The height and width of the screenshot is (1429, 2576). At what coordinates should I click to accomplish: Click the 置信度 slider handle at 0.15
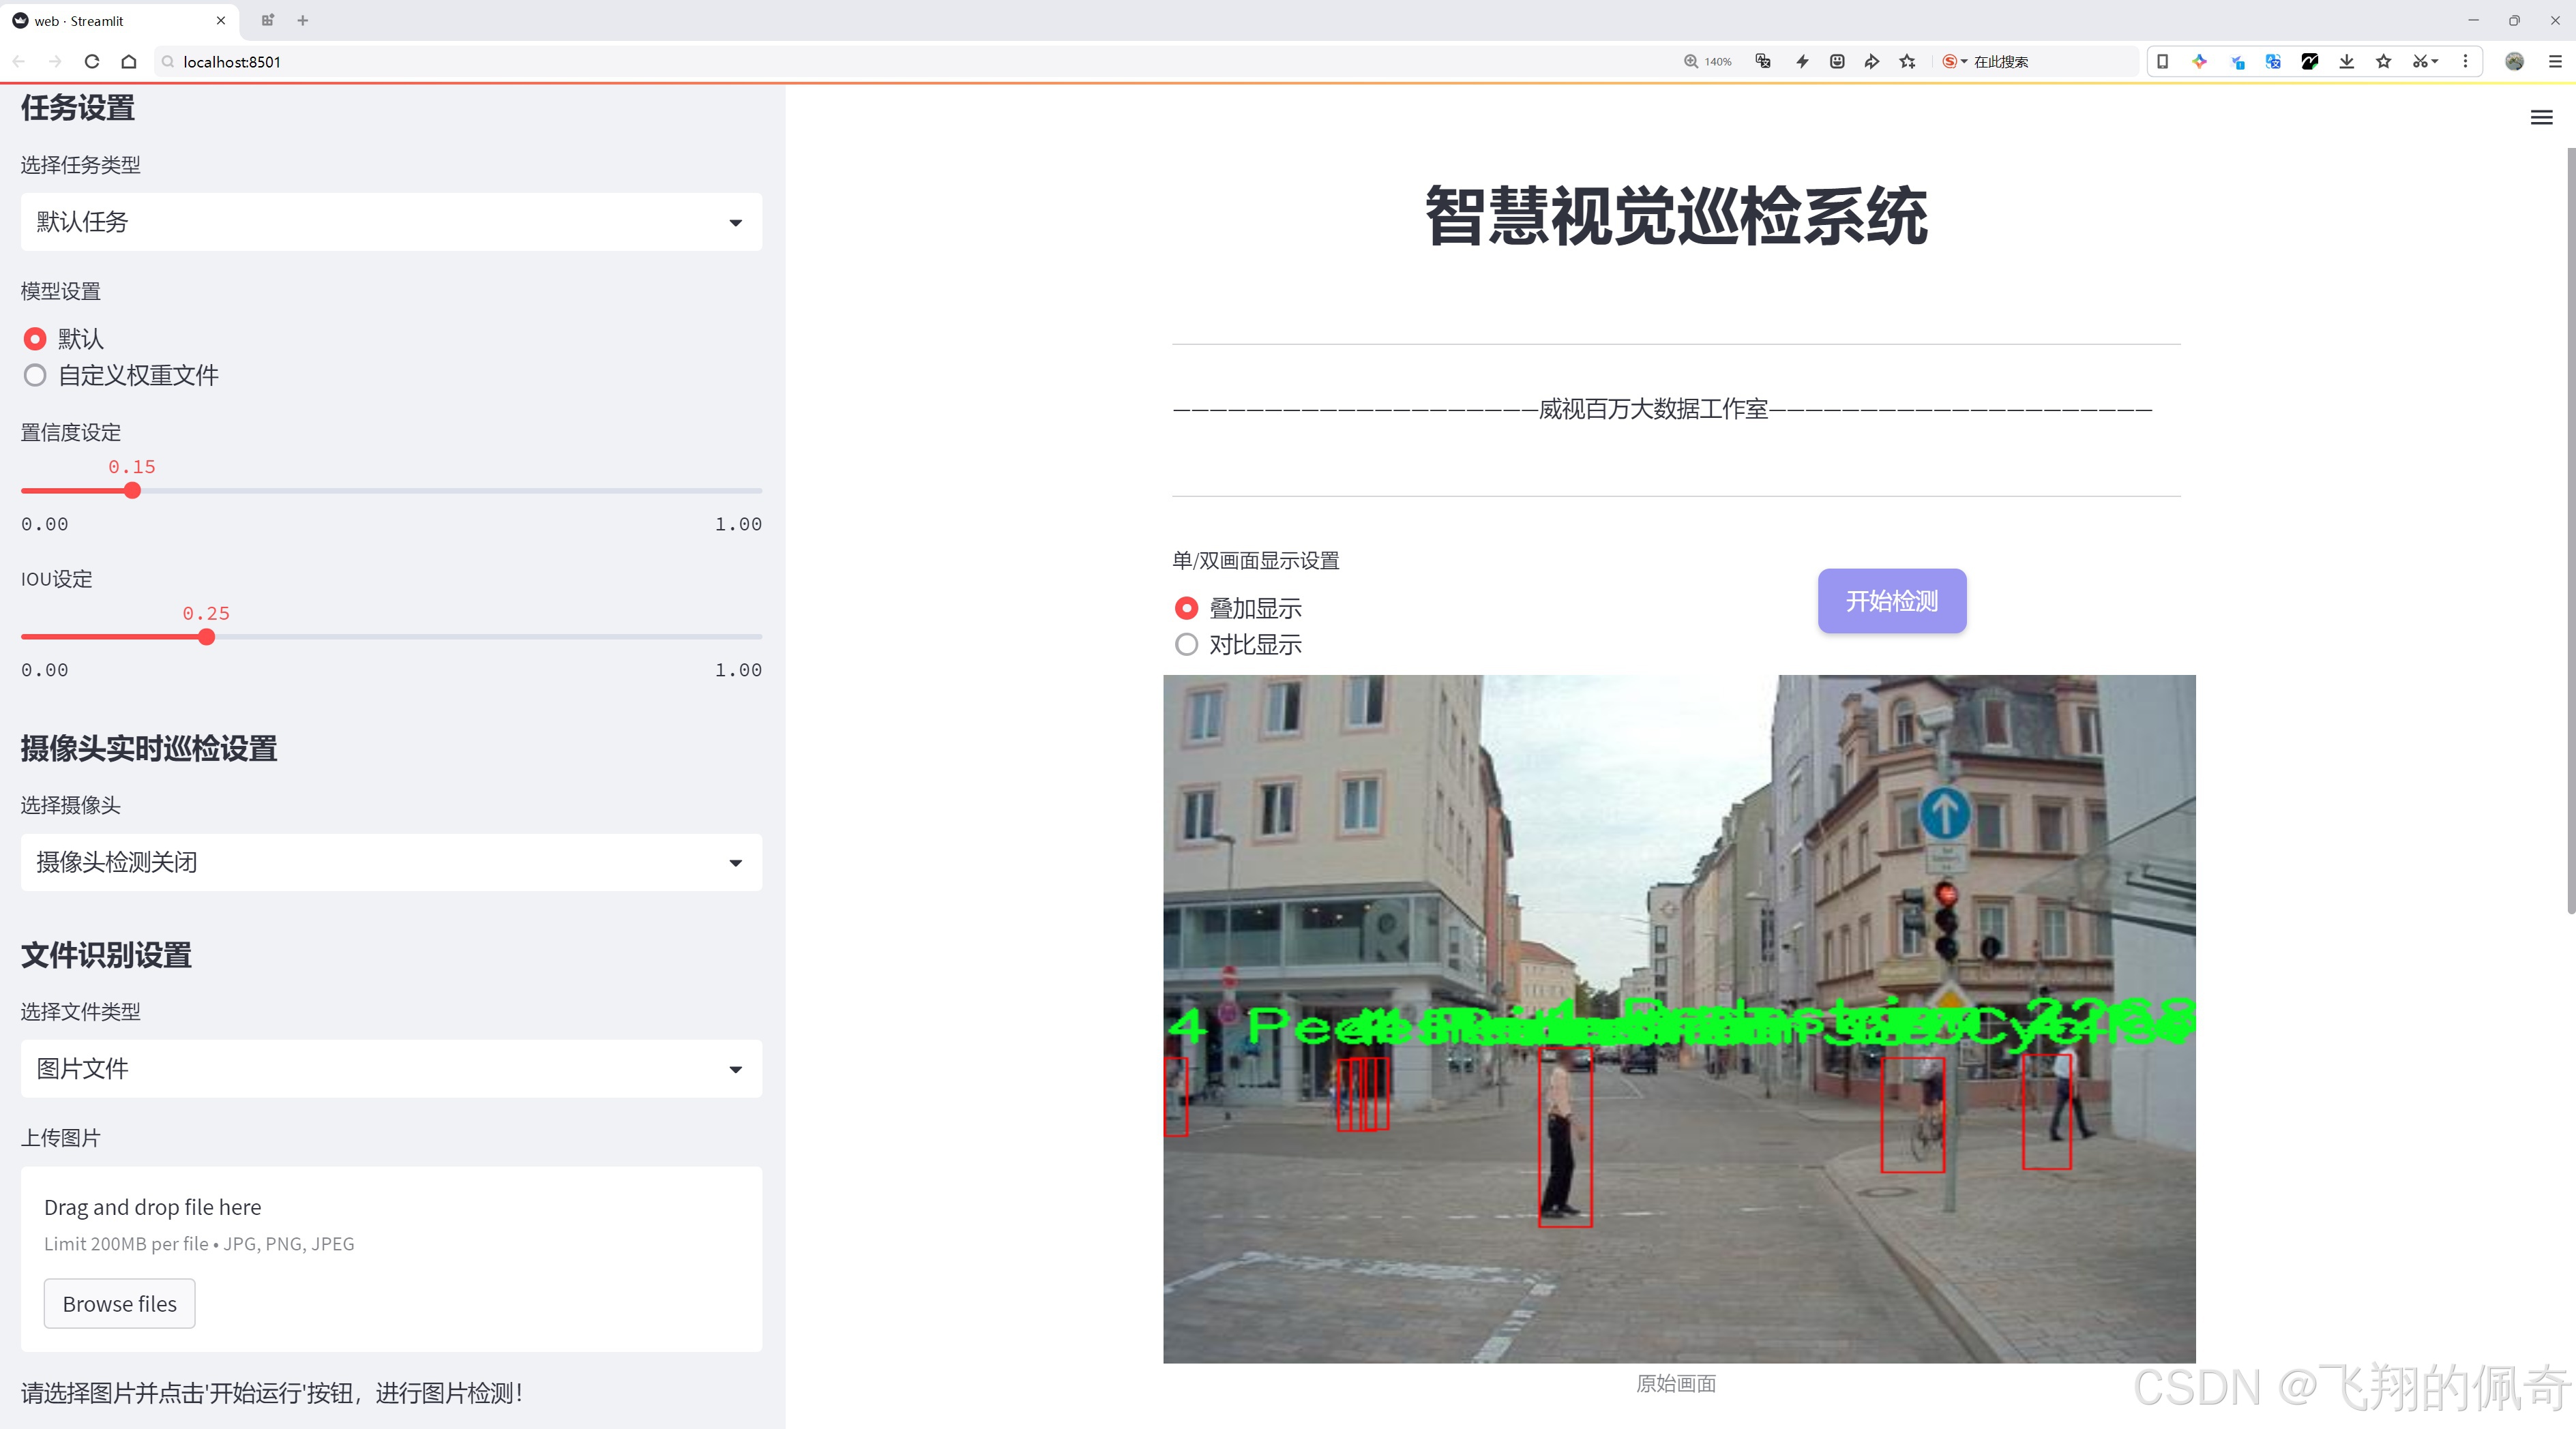coord(132,491)
